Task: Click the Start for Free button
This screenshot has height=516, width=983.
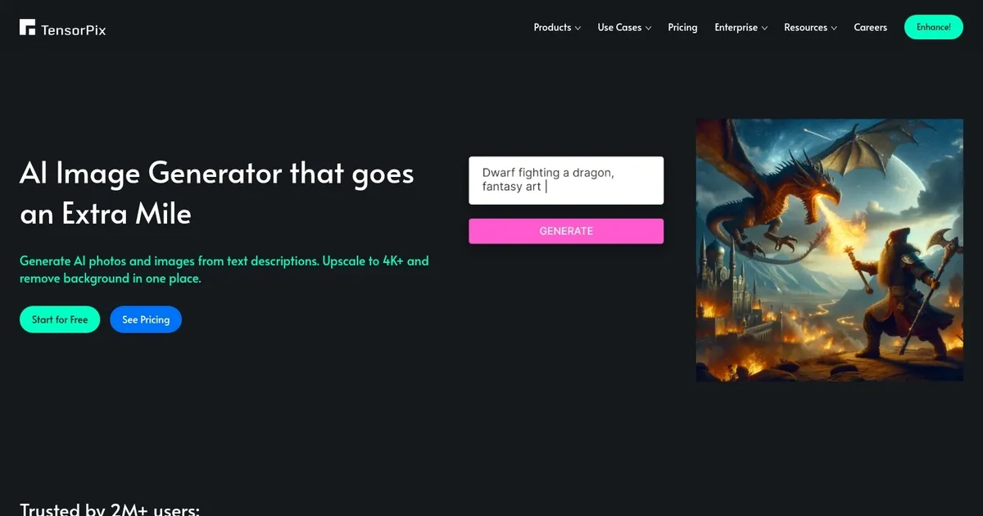Action: [x=60, y=319]
